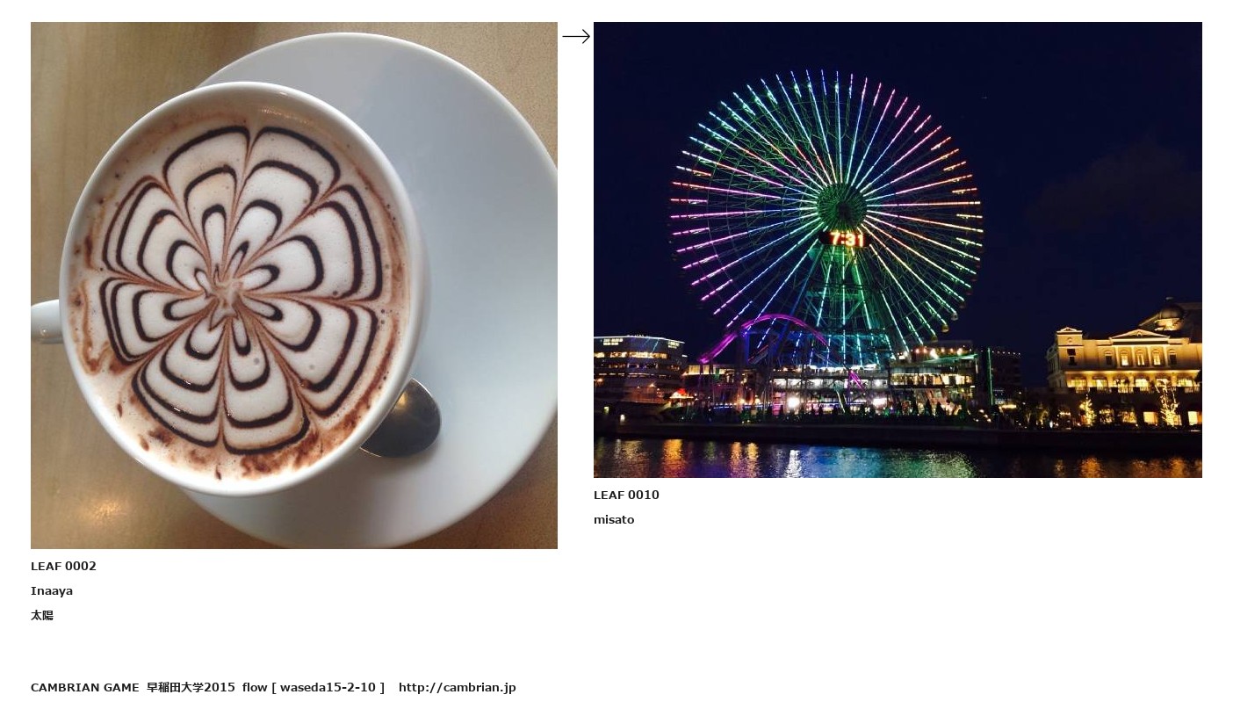Open the illuminated Ferris wheel night photo

tap(898, 250)
